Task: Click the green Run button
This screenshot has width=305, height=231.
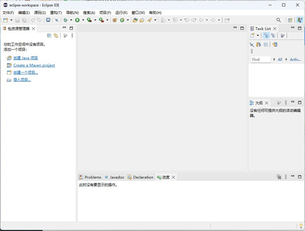Action: 77,20
